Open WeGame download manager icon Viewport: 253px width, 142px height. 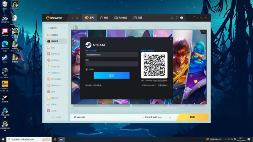click(176, 18)
